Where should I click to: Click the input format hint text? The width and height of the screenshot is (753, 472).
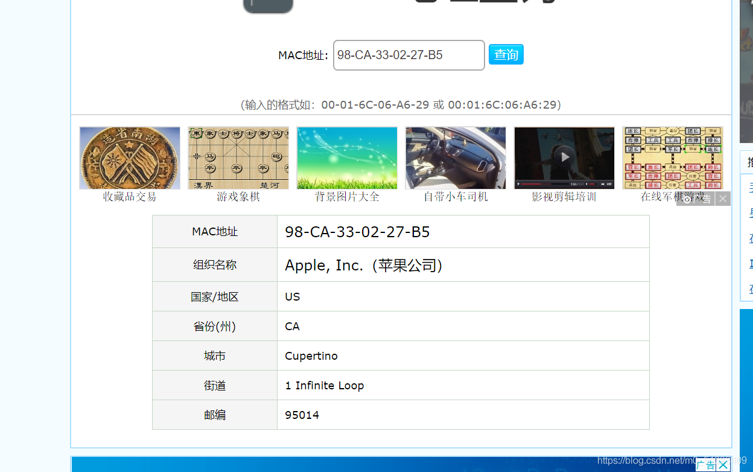[x=401, y=104]
